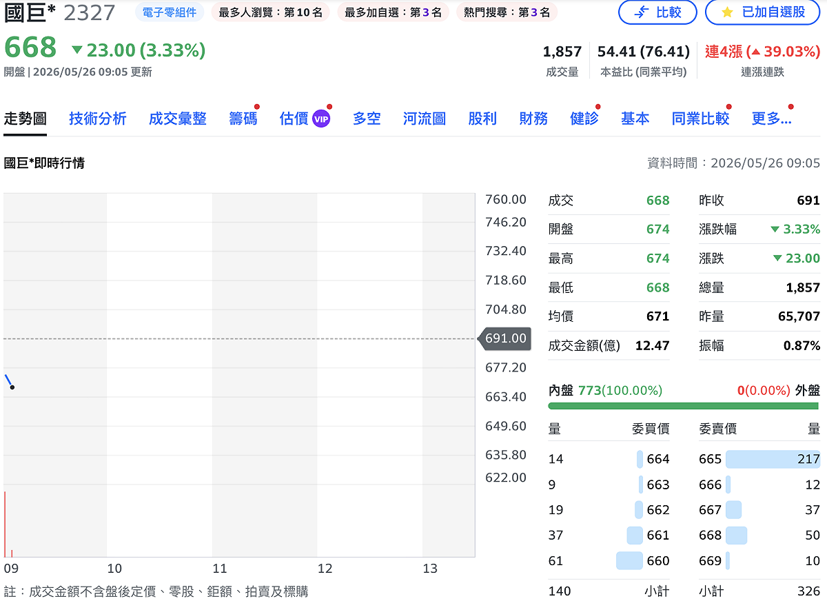827x601 pixels.
Task: Switch to the 成交彙整 tab
Action: point(178,119)
